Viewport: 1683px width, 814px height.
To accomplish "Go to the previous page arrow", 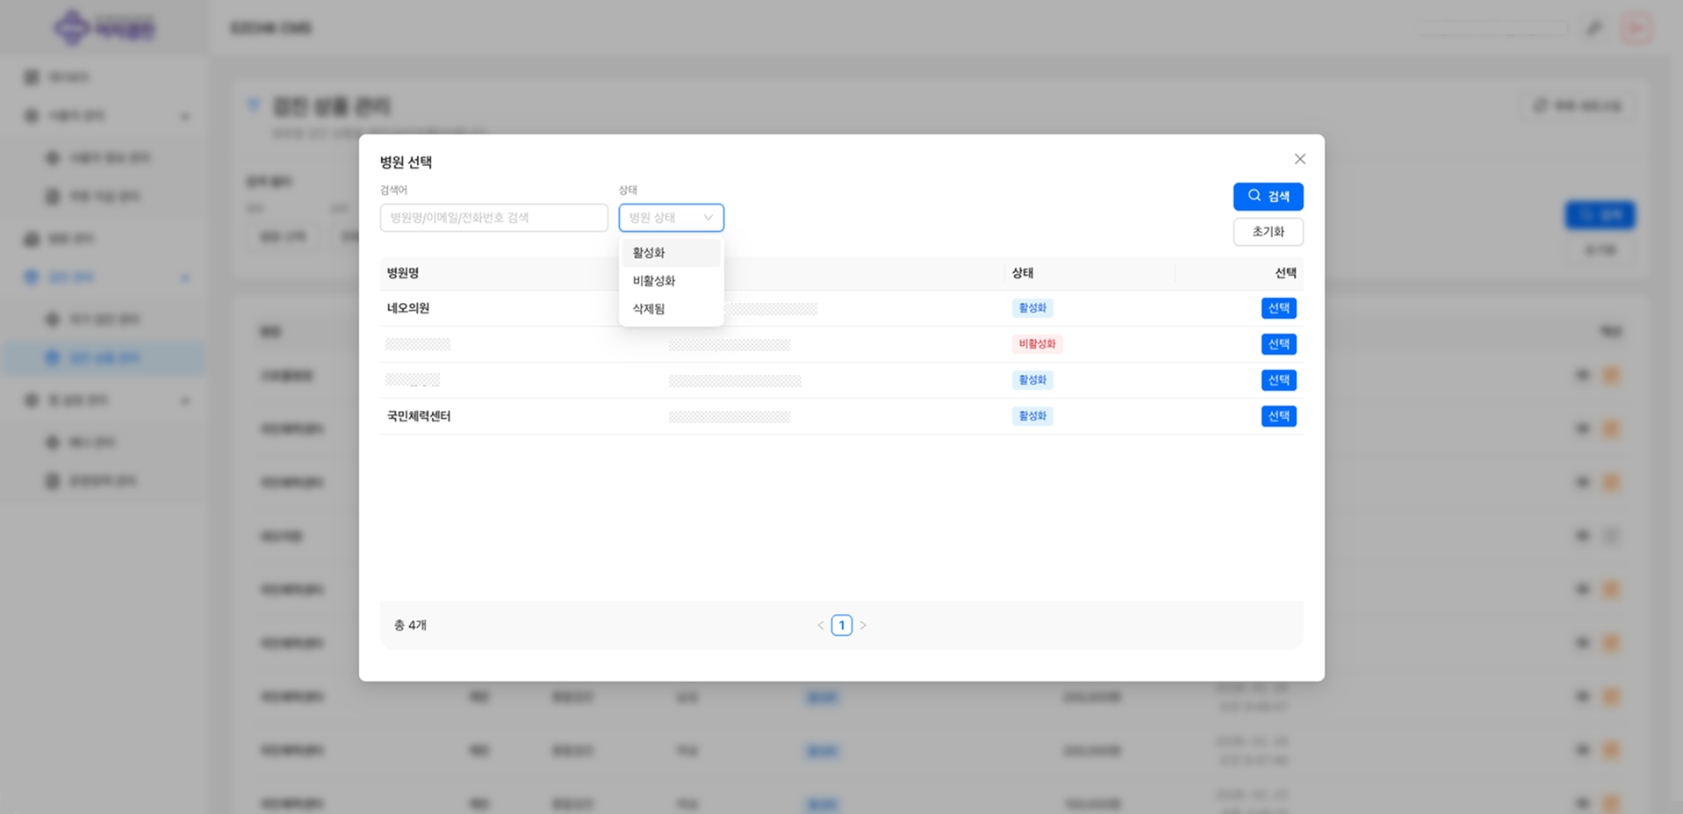I will click(x=821, y=625).
